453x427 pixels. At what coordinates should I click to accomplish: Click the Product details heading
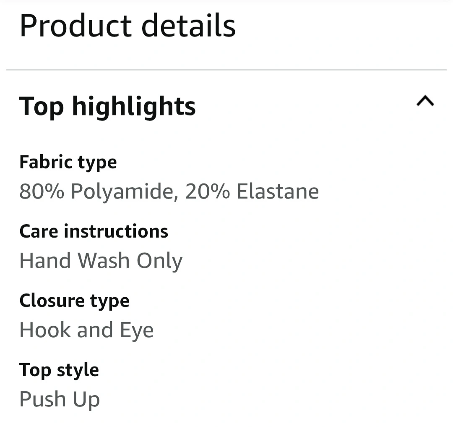click(x=128, y=26)
